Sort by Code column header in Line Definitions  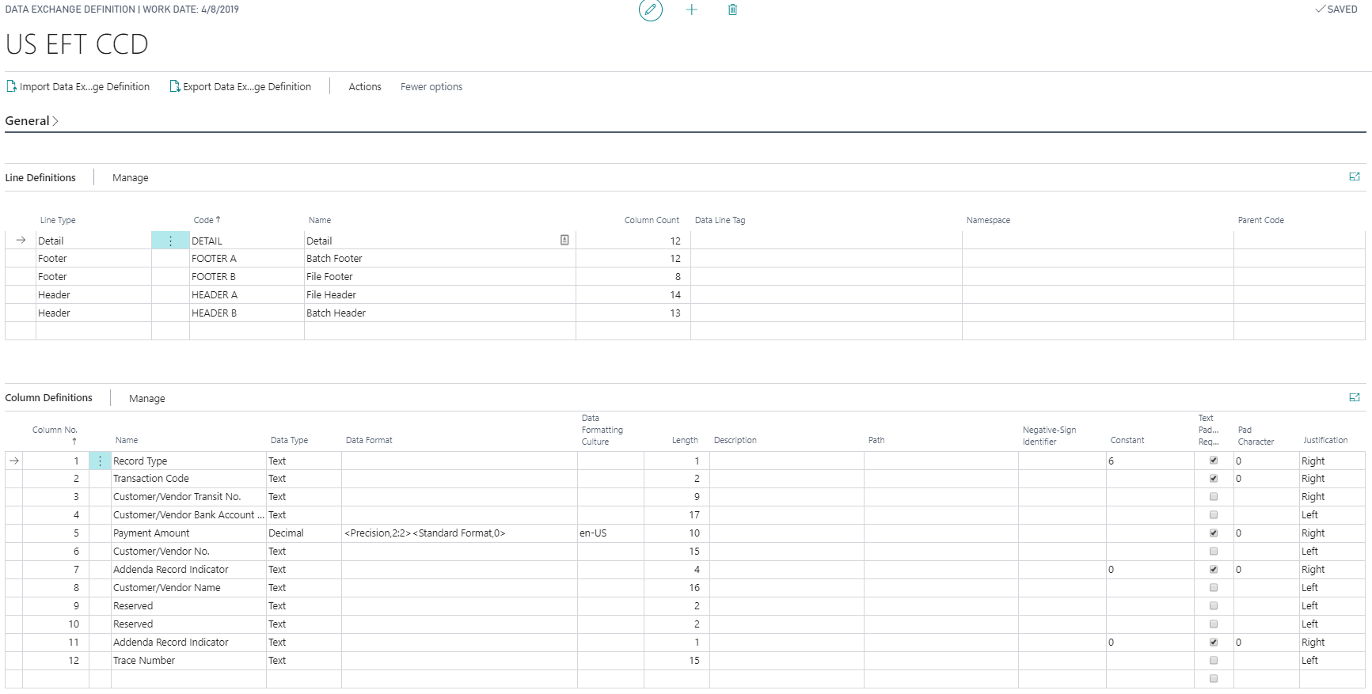[x=207, y=220]
